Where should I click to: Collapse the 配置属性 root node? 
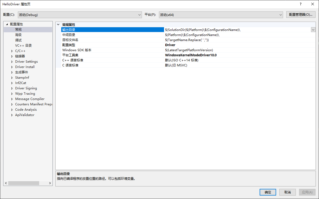pos(6,24)
